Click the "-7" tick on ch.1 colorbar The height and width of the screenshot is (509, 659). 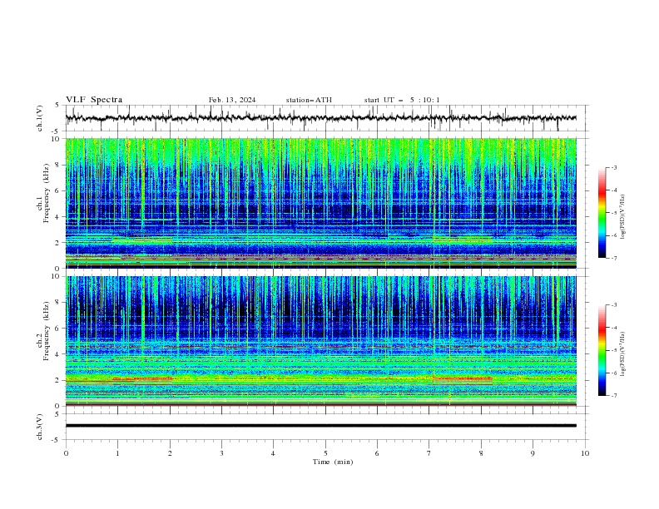tap(613, 258)
